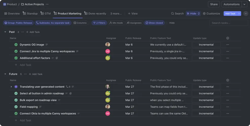Open description icon of Dynamic OG image
The height and width of the screenshot is (126, 250).
coord(47,45)
